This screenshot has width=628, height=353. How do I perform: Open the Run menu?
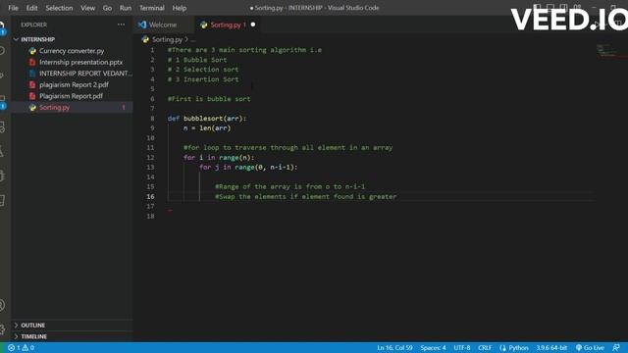tap(126, 8)
